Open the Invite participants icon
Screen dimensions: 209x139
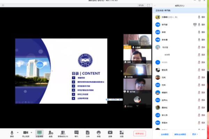pyautogui.click(x=51, y=133)
